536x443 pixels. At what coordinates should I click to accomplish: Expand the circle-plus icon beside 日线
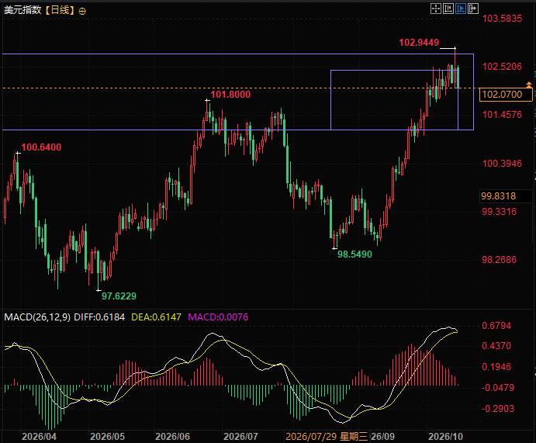pyautogui.click(x=82, y=12)
